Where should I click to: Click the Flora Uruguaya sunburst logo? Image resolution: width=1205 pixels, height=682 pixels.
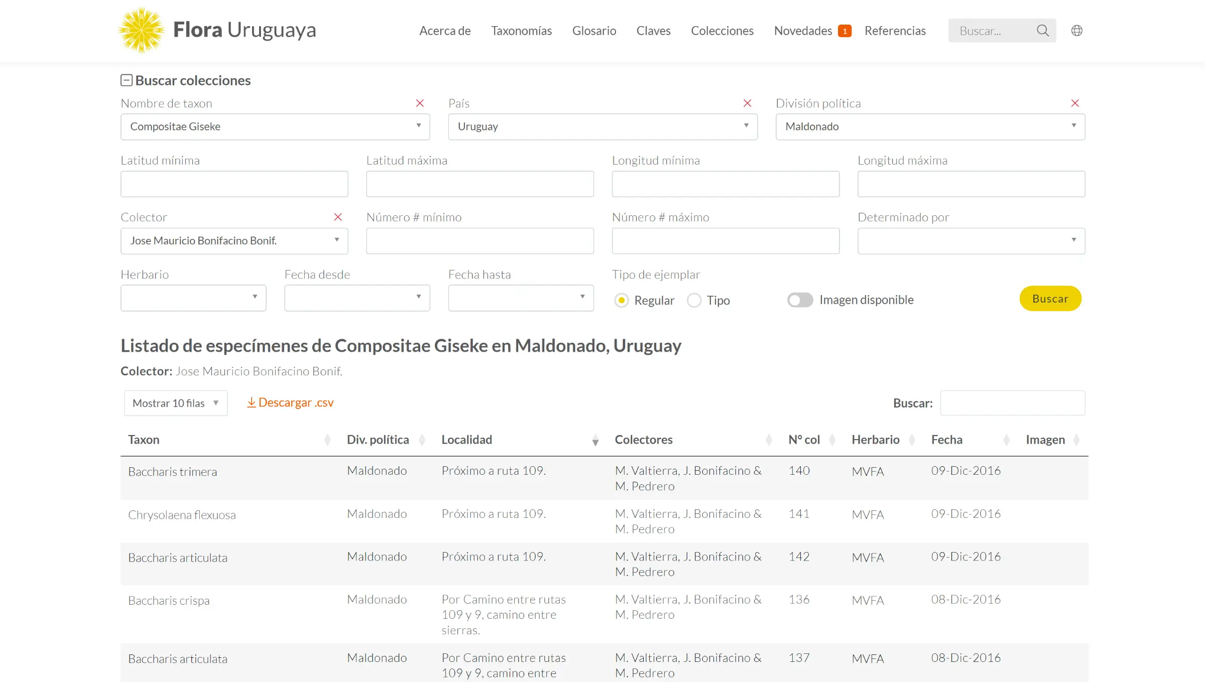[142, 31]
